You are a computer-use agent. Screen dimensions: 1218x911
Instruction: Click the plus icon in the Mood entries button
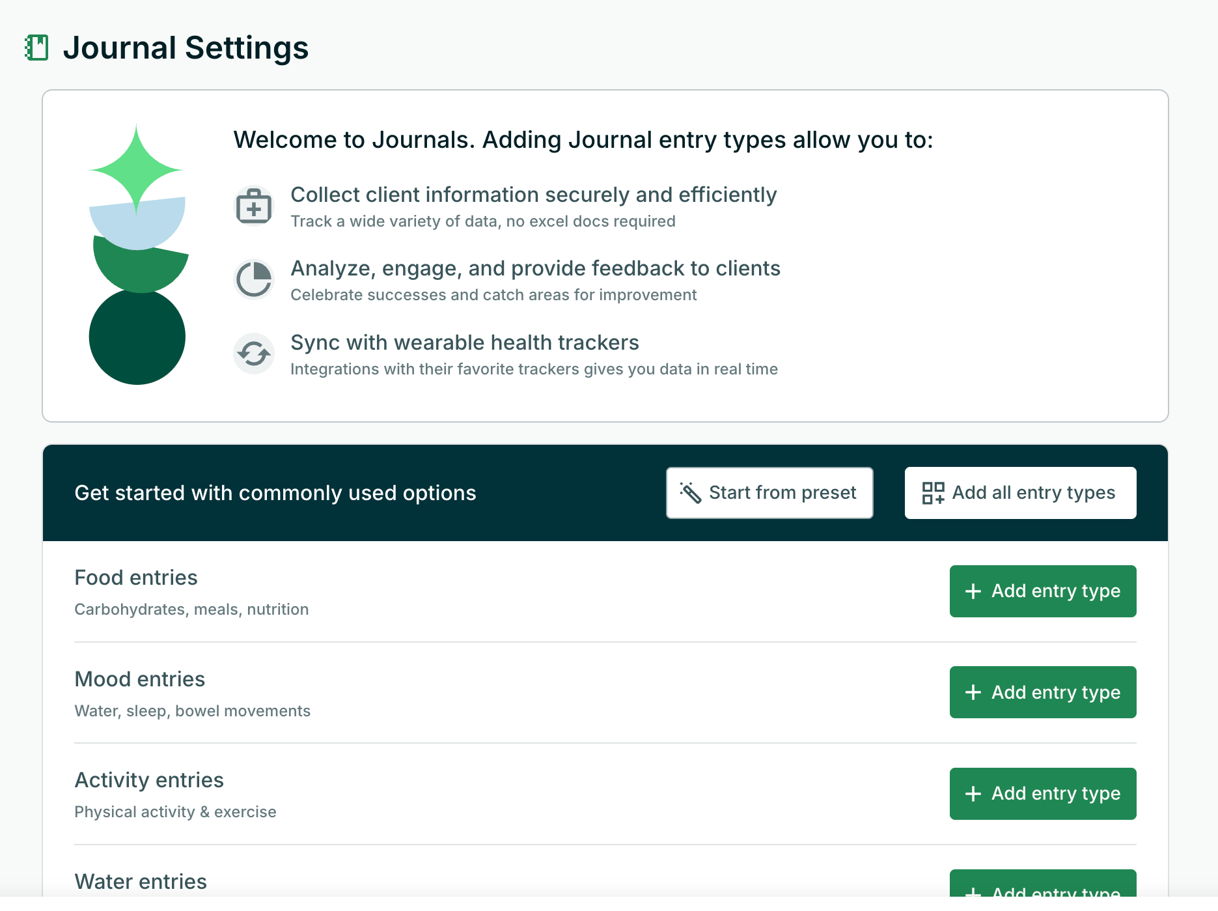(x=973, y=692)
